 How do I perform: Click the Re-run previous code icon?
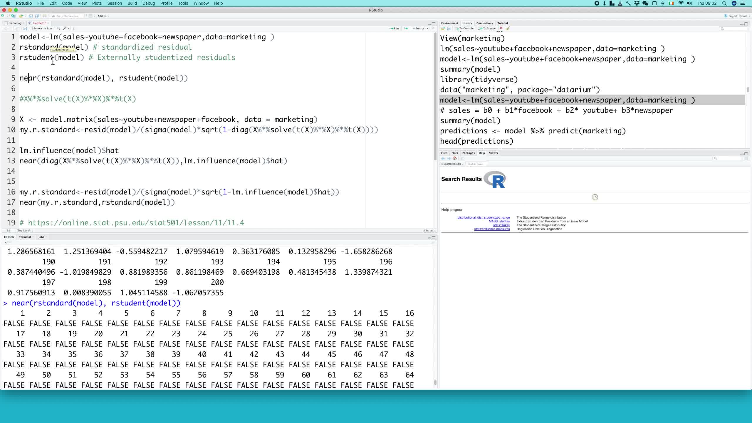pos(406,28)
